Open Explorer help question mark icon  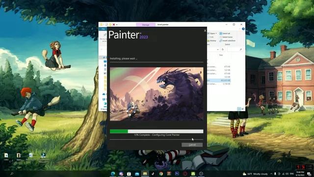243,29
